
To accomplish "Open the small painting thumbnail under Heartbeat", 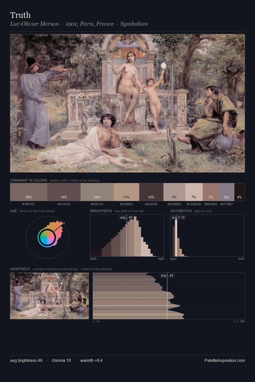I will [x=49, y=296].
